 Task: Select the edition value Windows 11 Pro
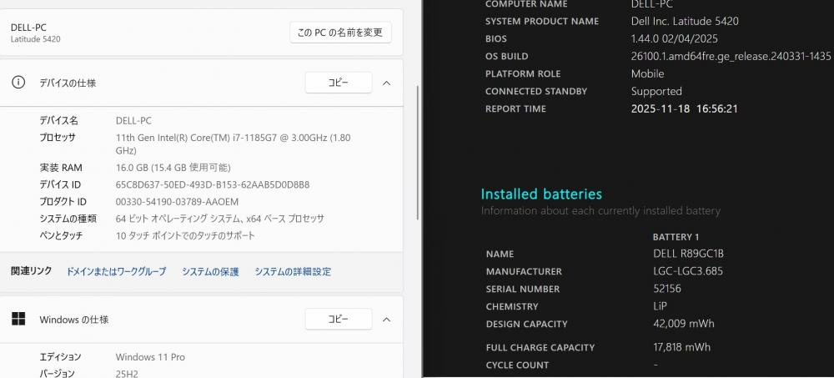coord(150,357)
